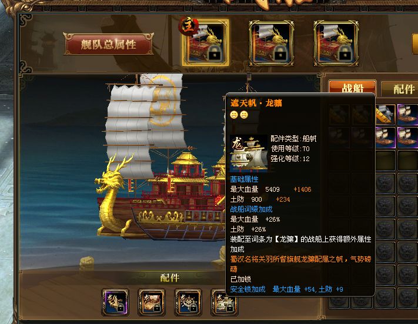Select the middle fleet ship slot
The image size is (418, 324).
pyautogui.click(x=272, y=43)
